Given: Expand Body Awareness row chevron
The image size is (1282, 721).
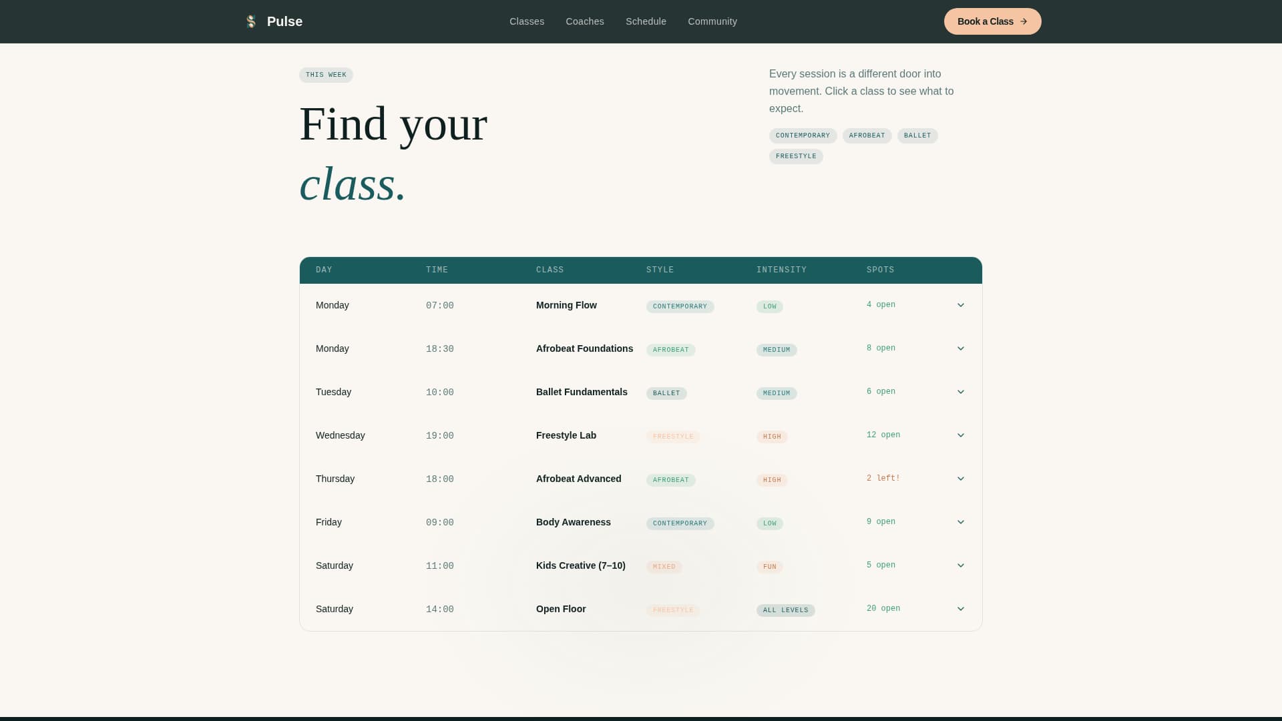Looking at the screenshot, I should pos(961,522).
